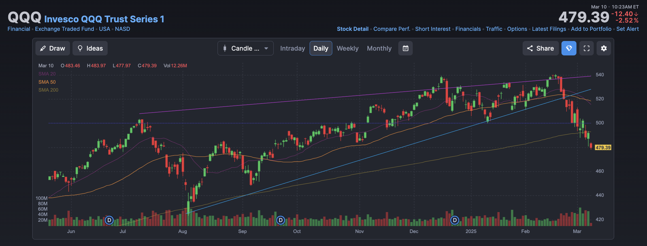647x246 pixels.
Task: Share the QQQ chart
Action: coord(540,48)
